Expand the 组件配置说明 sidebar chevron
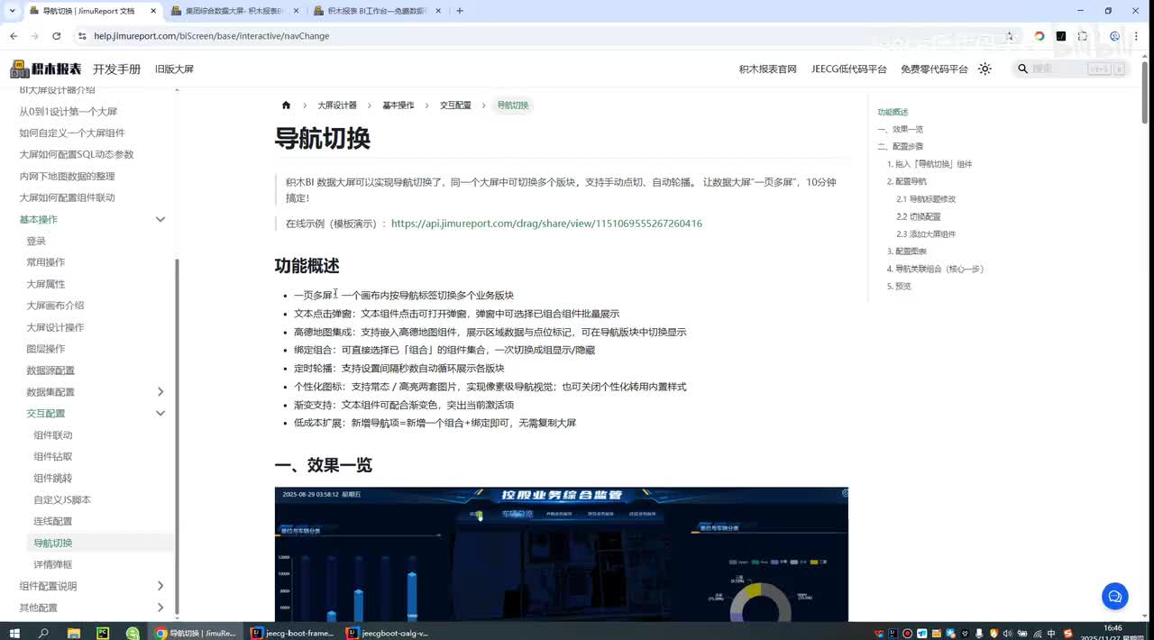Screen dimensions: 1154x640 pyautogui.click(x=160, y=586)
